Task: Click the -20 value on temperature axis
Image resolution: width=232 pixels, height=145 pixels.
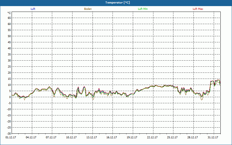Action: pyautogui.click(x=9, y=121)
